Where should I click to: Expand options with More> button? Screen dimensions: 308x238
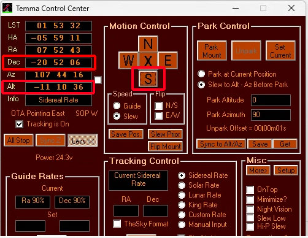pos(258,171)
